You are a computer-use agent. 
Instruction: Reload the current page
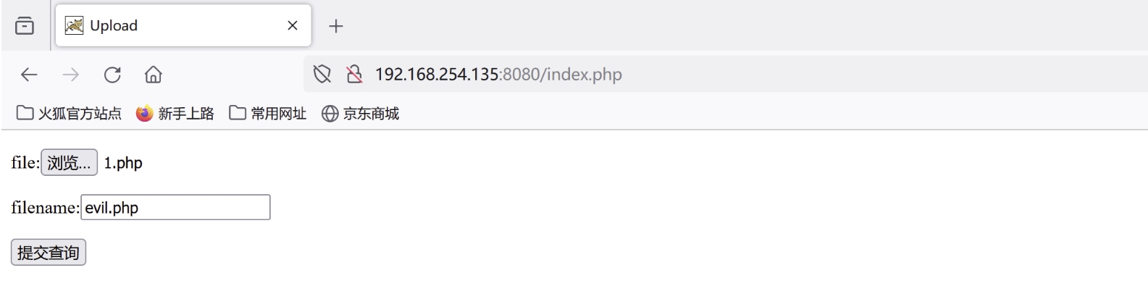tap(112, 75)
